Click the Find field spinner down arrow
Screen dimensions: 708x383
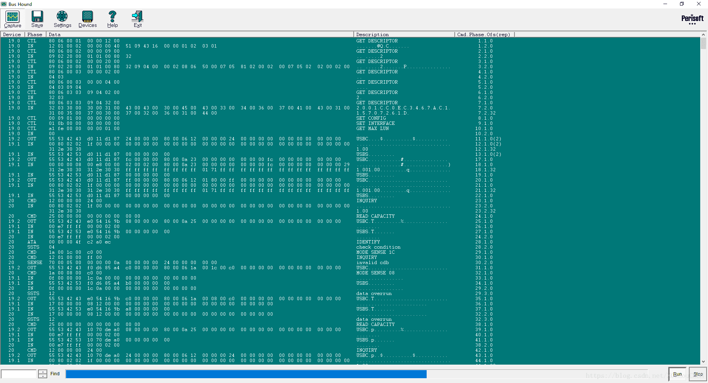(x=43, y=376)
